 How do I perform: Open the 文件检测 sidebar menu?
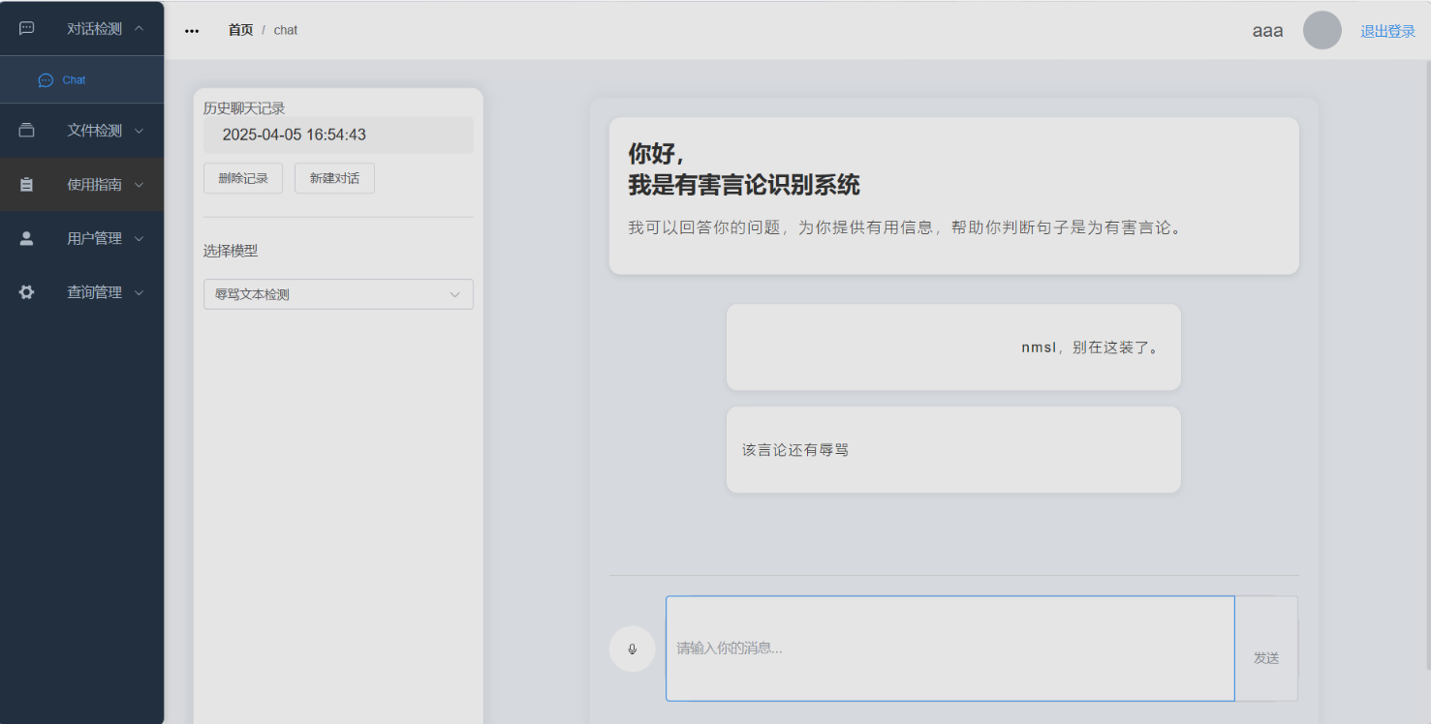[x=81, y=131]
